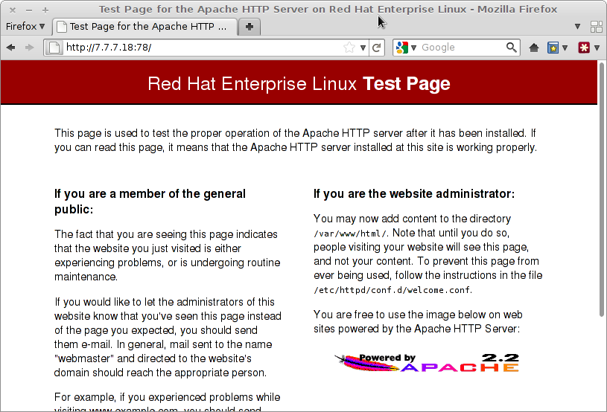Click the page identity icon in URL bar
607x412 pixels.
pyautogui.click(x=54, y=48)
